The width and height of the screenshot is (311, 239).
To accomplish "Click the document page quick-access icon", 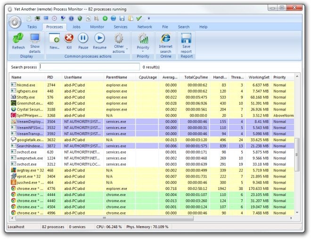I will click(29, 18).
